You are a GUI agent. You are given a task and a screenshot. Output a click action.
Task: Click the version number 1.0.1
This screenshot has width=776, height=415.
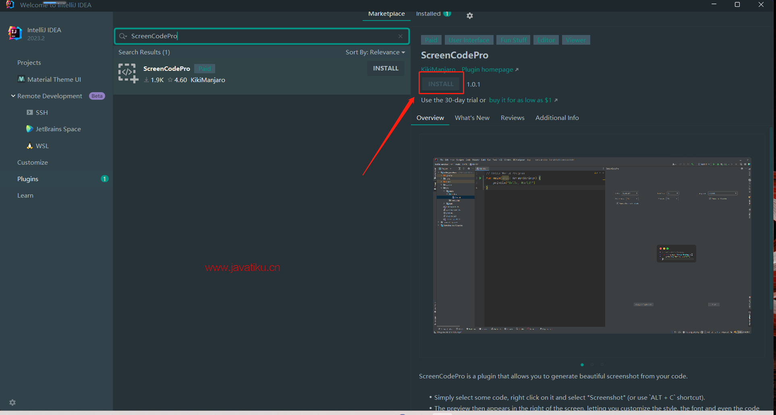(473, 84)
